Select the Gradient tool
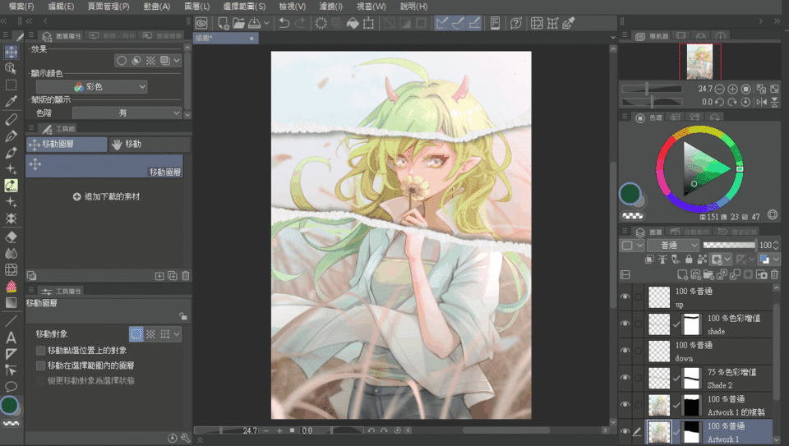The image size is (789, 446). 11,303
